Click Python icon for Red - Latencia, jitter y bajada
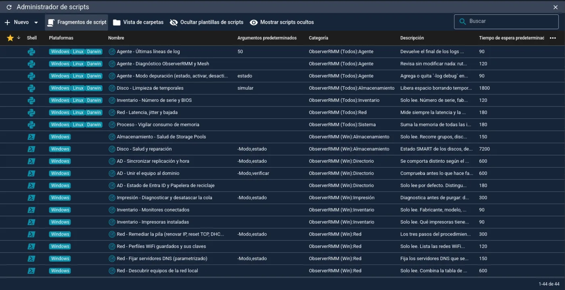This screenshot has height=290, width=565. 31,112
